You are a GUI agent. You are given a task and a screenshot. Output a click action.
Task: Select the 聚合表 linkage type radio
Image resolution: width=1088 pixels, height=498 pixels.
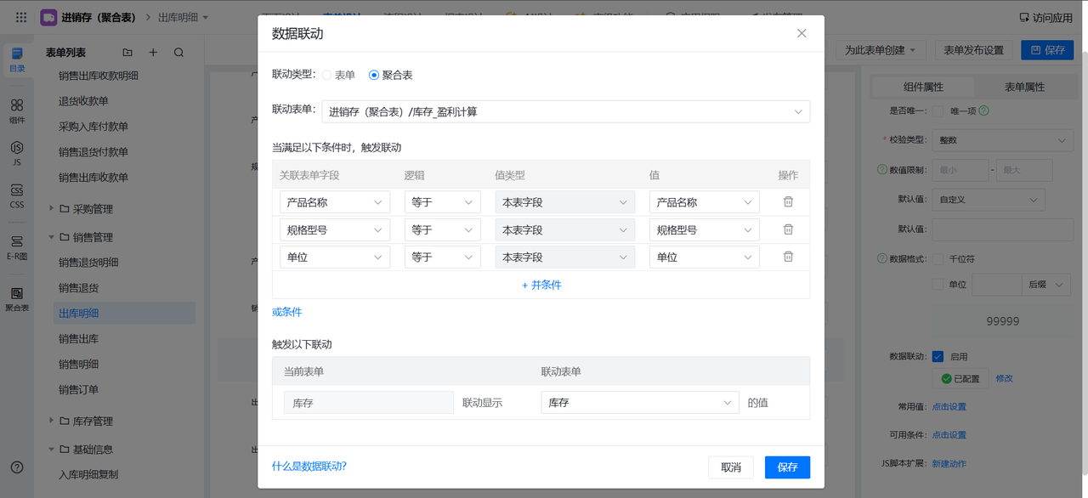tap(374, 75)
